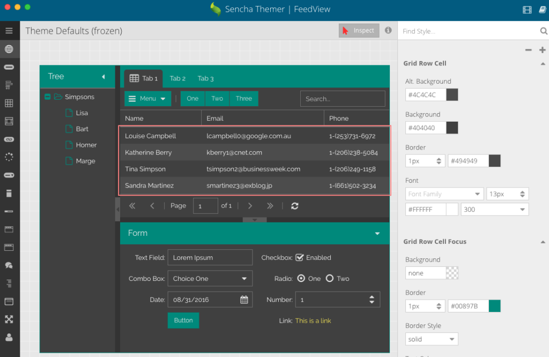Viewport: 549px width, 357px height.
Task: Click the film strip icon in title bar
Action: click(527, 10)
